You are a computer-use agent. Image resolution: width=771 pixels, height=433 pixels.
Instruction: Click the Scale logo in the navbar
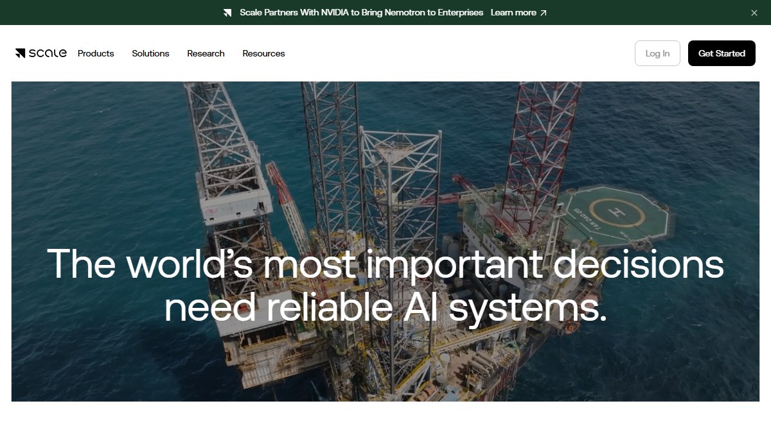[41, 53]
